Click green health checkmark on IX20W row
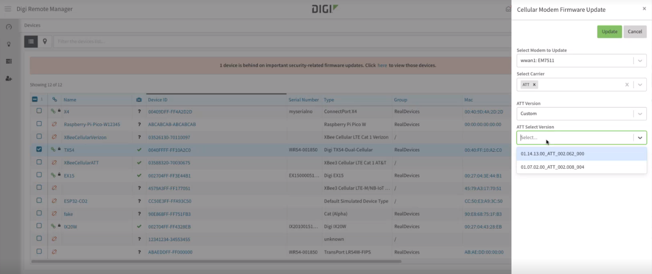This screenshot has height=274, width=652. pyautogui.click(x=139, y=226)
